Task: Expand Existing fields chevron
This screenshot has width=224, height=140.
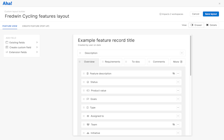Action: [x=37, y=42]
